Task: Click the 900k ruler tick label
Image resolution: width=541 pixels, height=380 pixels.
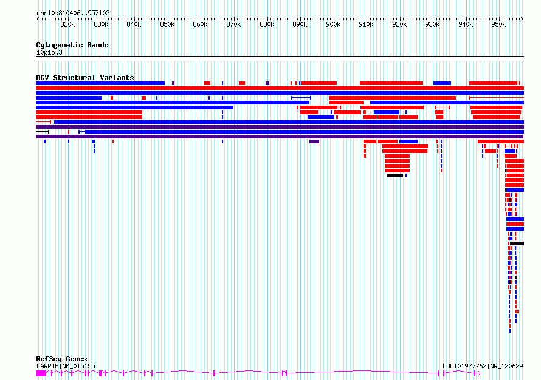Action: coord(333,24)
